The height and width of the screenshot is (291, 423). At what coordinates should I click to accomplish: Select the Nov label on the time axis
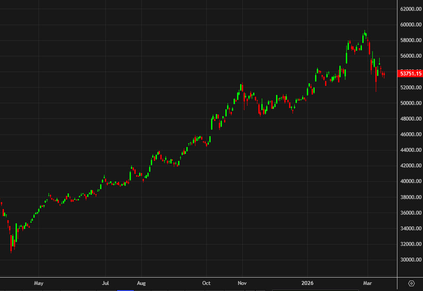242,283
